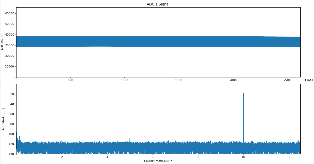Select the 8 MHz frequency tick label
Screen dimensions: 314x164
198,157
